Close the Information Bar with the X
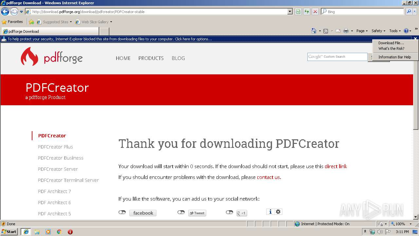Image resolution: width=419 pixels, height=236 pixels. (x=415, y=39)
